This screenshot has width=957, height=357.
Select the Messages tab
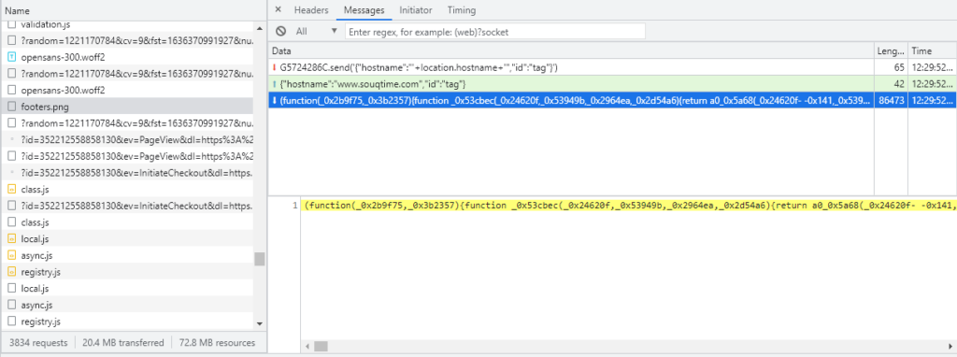pos(364,9)
